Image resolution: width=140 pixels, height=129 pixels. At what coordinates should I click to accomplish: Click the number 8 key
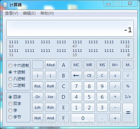click(x=89, y=86)
